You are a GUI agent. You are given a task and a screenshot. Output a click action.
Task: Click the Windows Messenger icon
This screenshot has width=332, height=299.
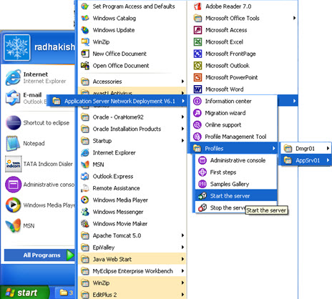click(x=85, y=212)
